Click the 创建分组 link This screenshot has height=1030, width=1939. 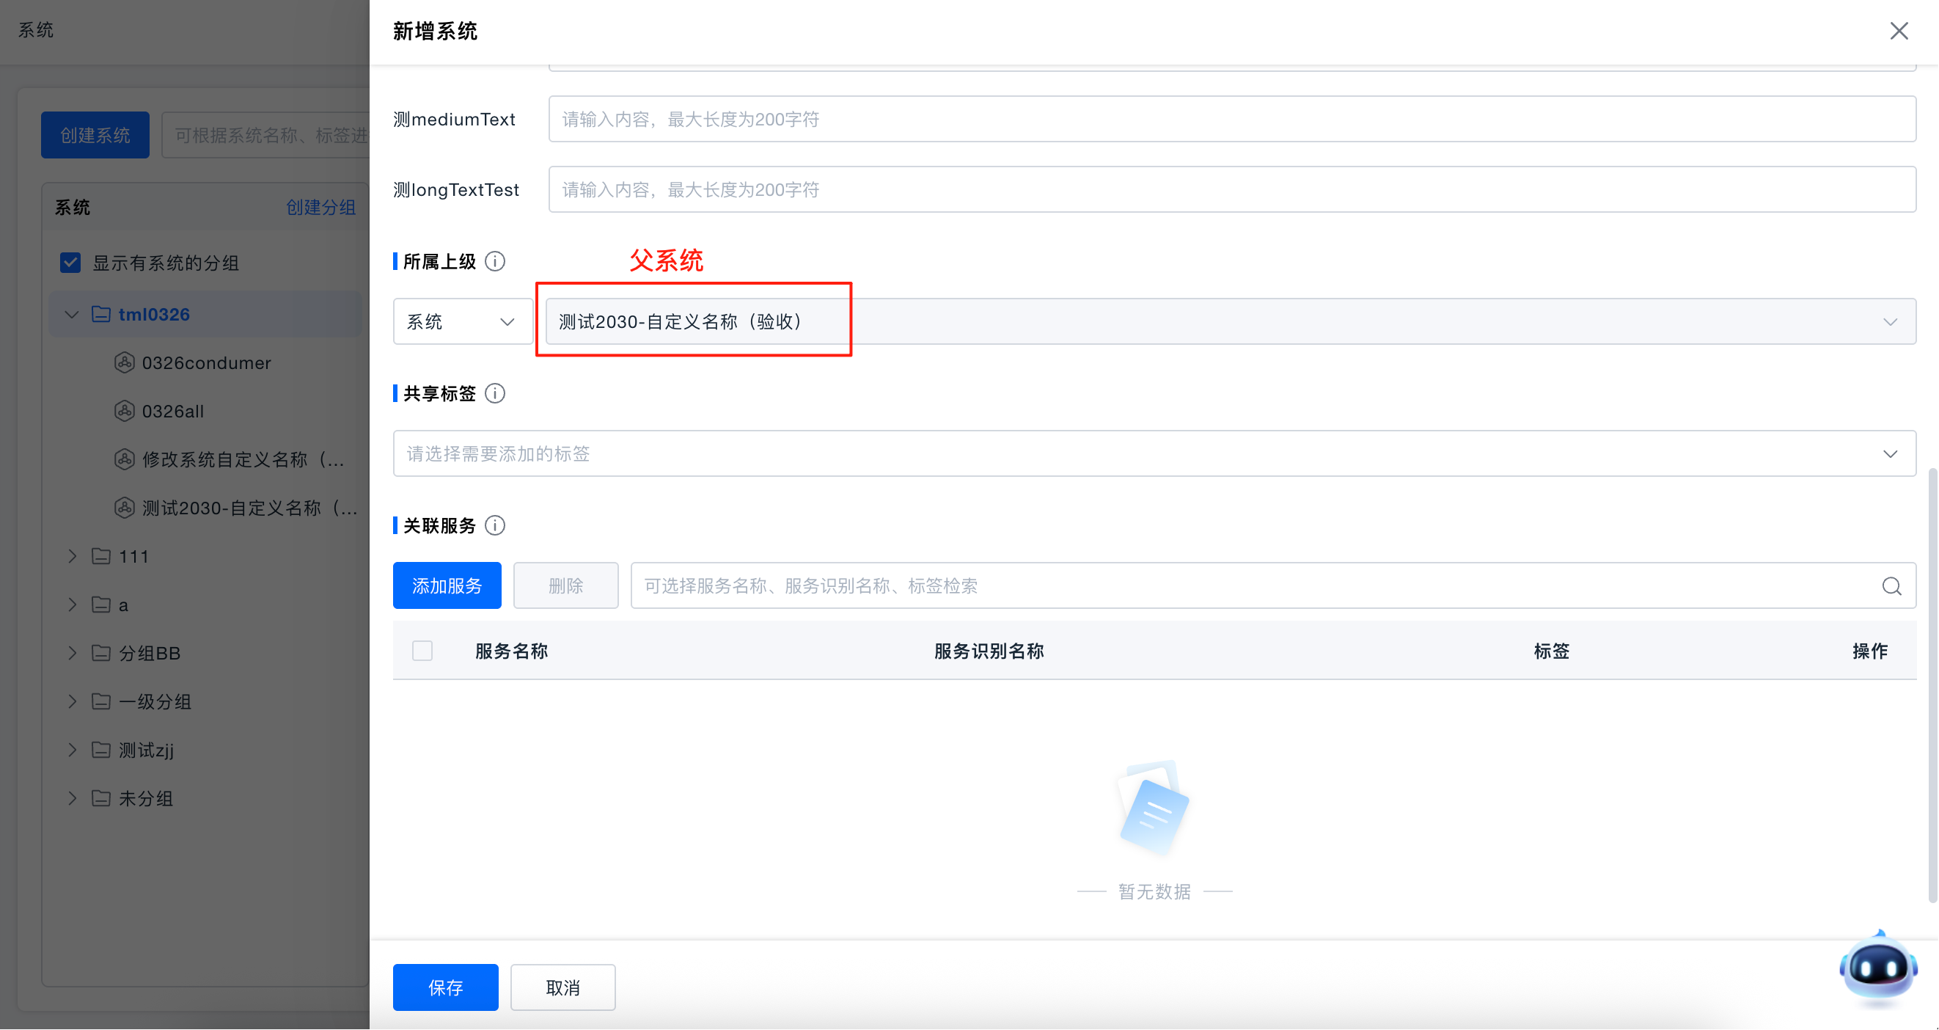320,207
